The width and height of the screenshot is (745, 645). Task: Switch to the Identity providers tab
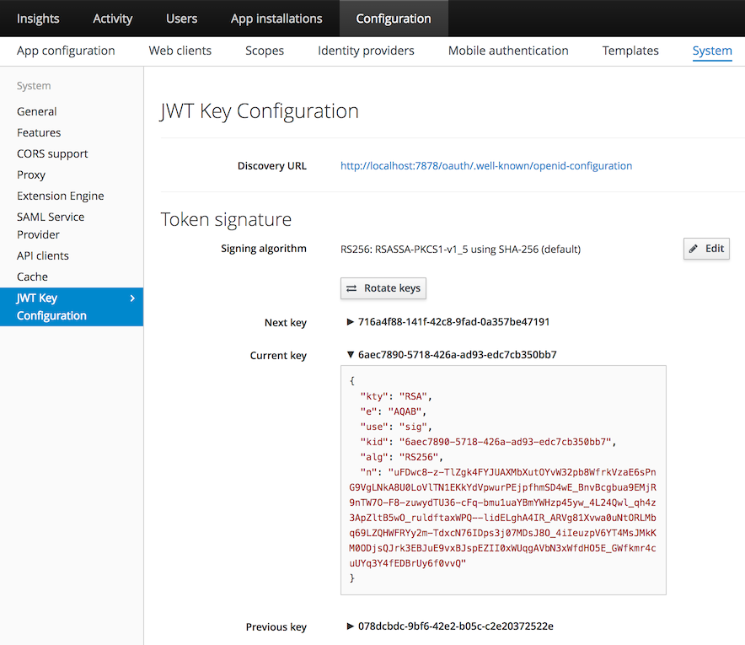pos(366,51)
